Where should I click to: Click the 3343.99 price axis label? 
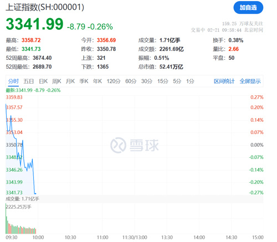(14, 182)
